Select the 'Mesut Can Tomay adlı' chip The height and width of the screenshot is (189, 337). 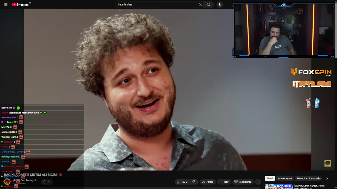309,178
